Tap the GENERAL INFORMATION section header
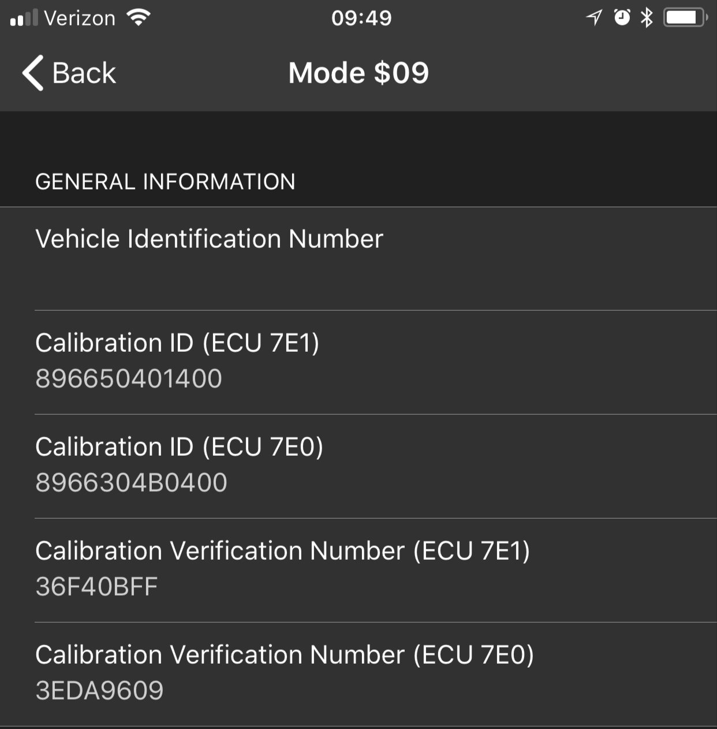This screenshot has width=717, height=729. tap(165, 182)
